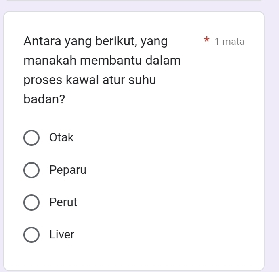279x272 pixels.
Task: Click the word 'mata' in points label
Action: coord(233,42)
